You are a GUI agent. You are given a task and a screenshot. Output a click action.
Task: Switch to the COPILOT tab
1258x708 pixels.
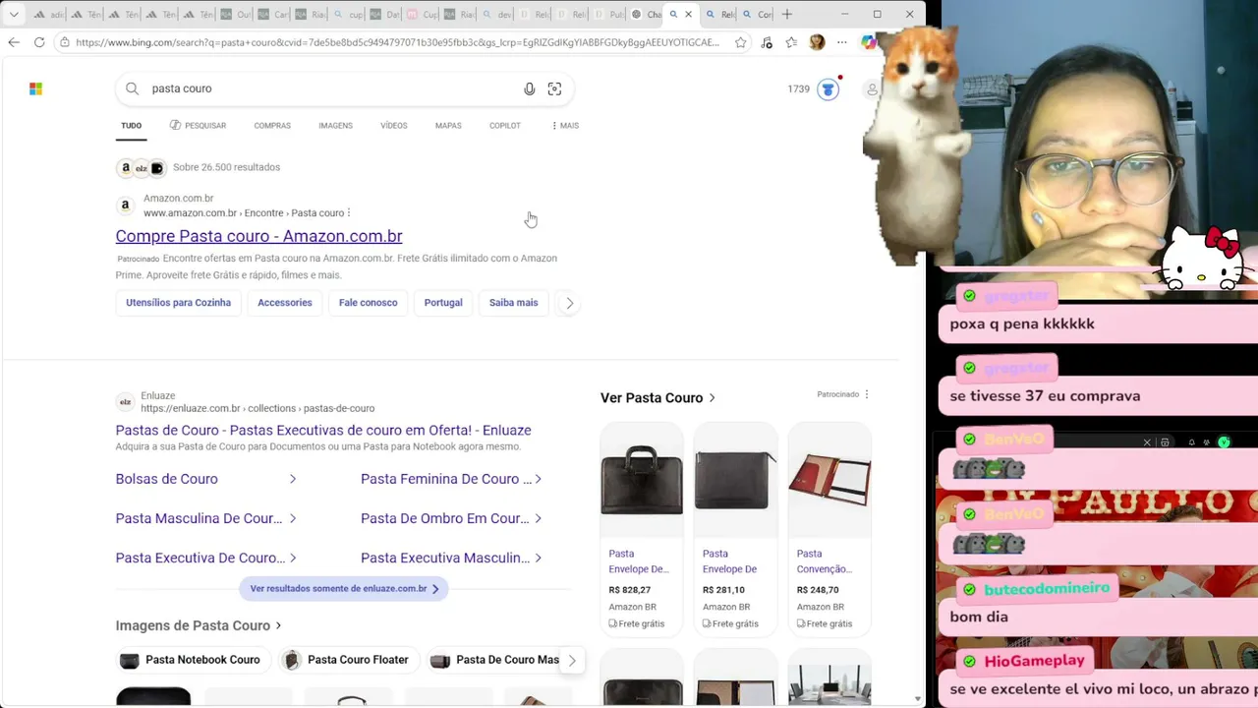(x=505, y=126)
